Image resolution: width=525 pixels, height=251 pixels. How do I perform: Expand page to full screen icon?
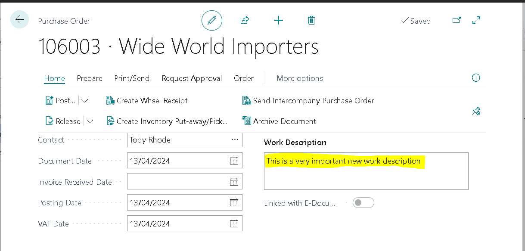pos(476,20)
